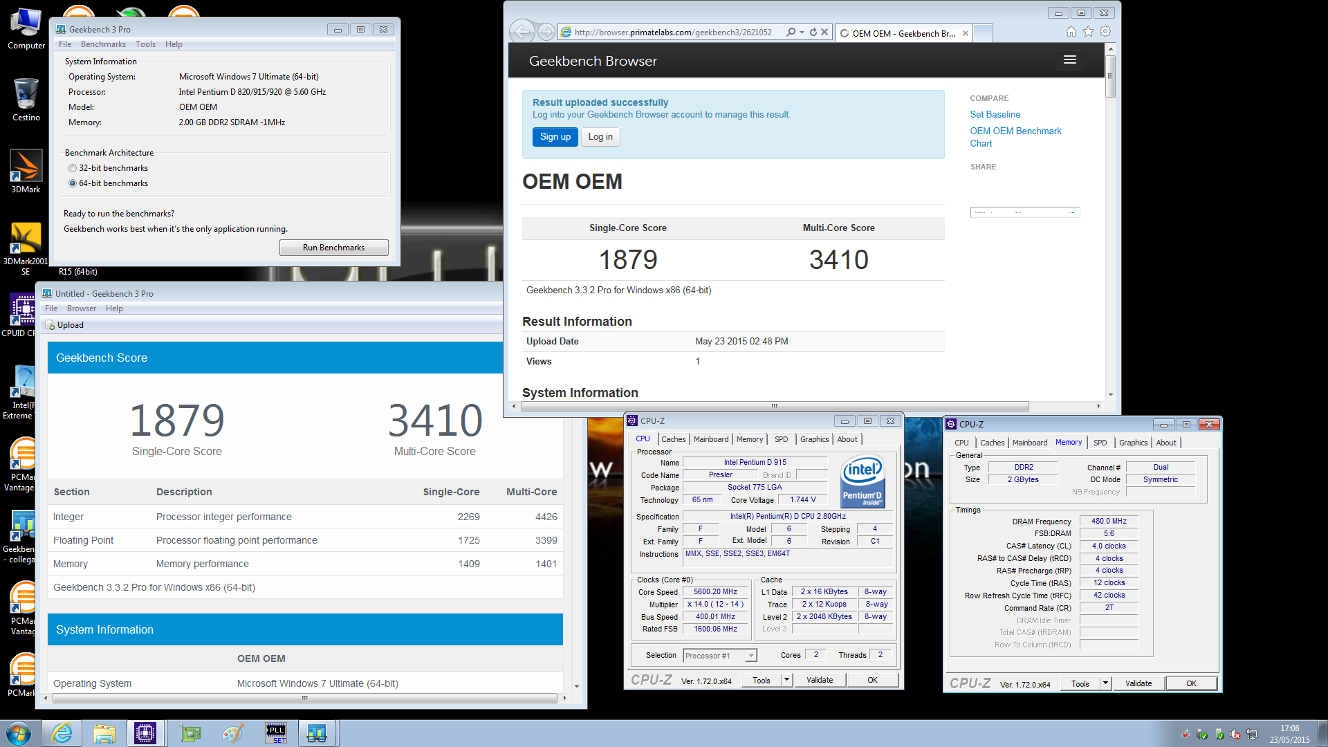The image size is (1328, 747).
Task: Open the PLL SET taskbar icon
Action: click(x=275, y=733)
